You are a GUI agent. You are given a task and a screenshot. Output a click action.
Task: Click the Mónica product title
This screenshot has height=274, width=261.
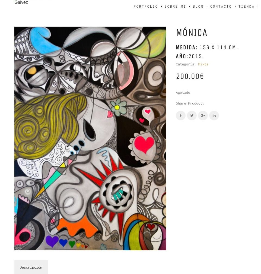[192, 33]
